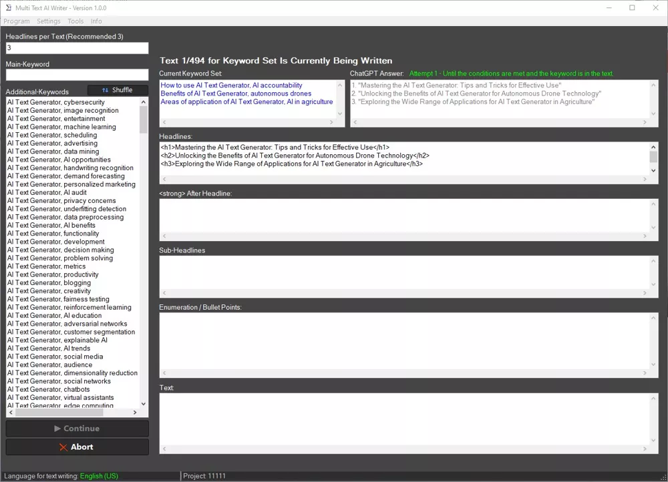Open the Tools menu
668x482 pixels.
coord(75,21)
